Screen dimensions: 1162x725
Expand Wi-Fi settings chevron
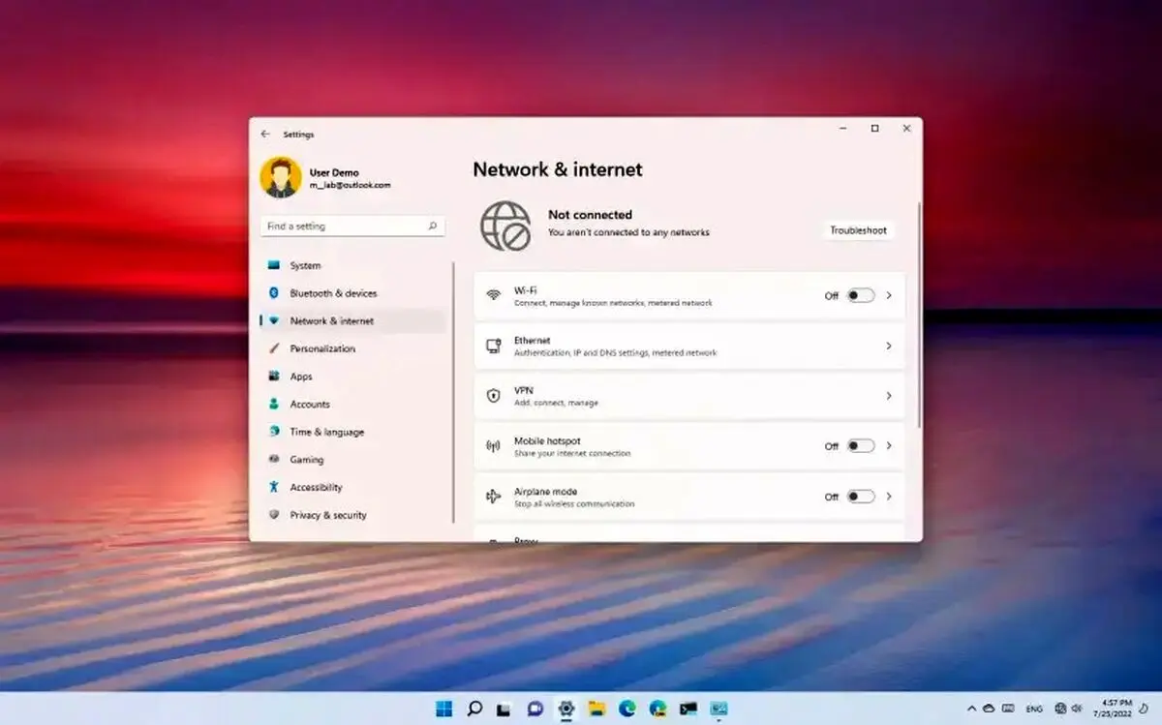[x=889, y=295]
